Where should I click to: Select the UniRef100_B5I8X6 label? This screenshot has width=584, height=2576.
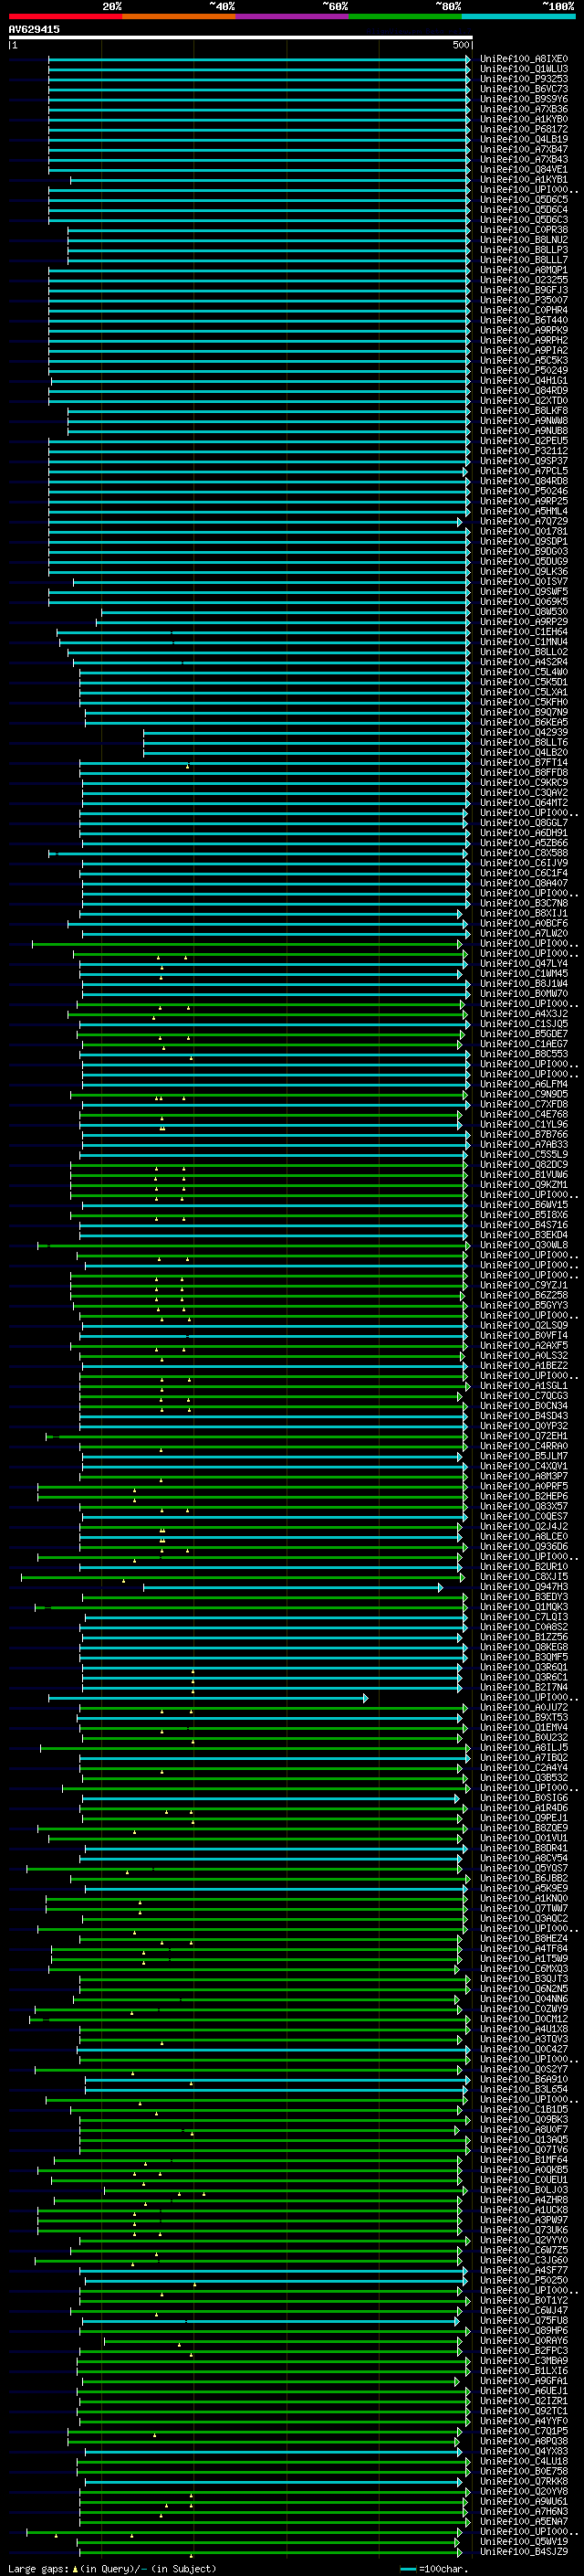pyautogui.click(x=524, y=1215)
